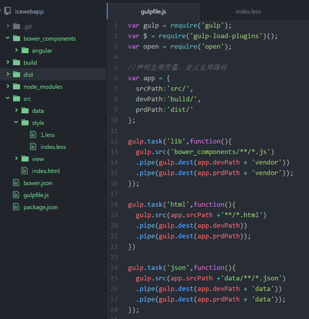Image resolution: width=309 pixels, height=319 pixels.
Task: Click line number 1 in gutter
Action: pos(116,25)
